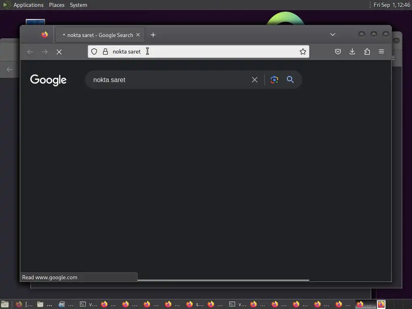The image size is (412, 309).
Task: Go back with the front Firefox back arrow
Action: coord(30,52)
